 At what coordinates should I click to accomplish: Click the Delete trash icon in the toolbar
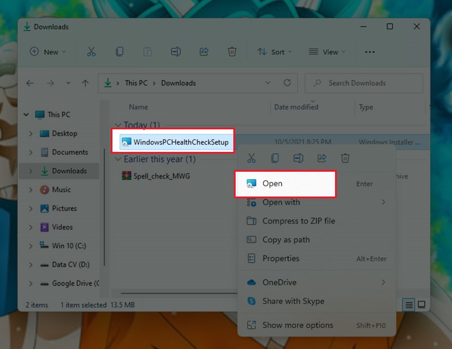click(x=232, y=52)
